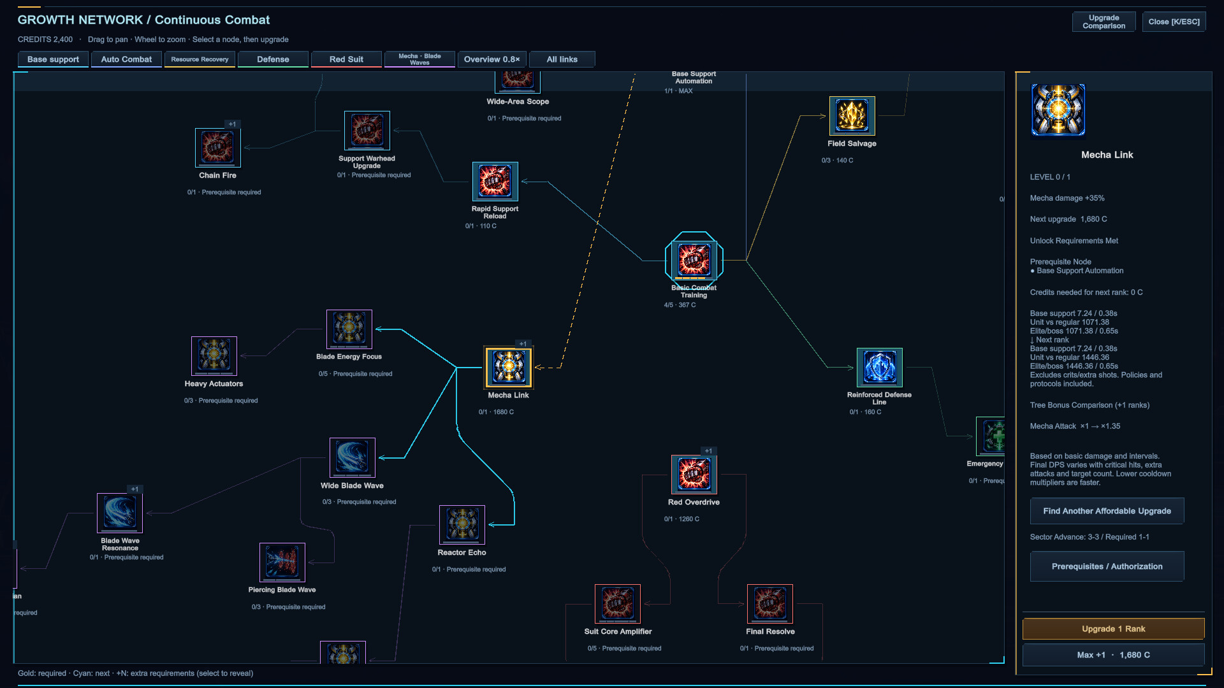Select the Suit Core Amplifier node icon
The image size is (1224, 688).
pos(618,604)
